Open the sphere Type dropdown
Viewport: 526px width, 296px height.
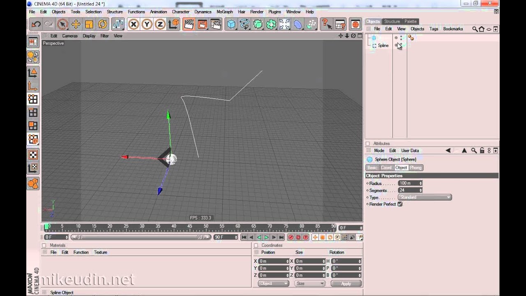[x=424, y=197]
